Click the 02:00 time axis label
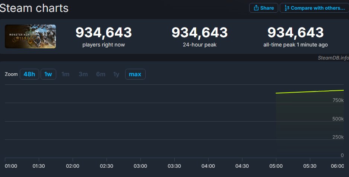 73,166
